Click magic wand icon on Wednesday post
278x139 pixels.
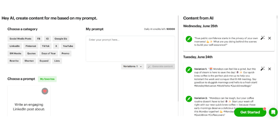pyautogui.click(x=262, y=38)
